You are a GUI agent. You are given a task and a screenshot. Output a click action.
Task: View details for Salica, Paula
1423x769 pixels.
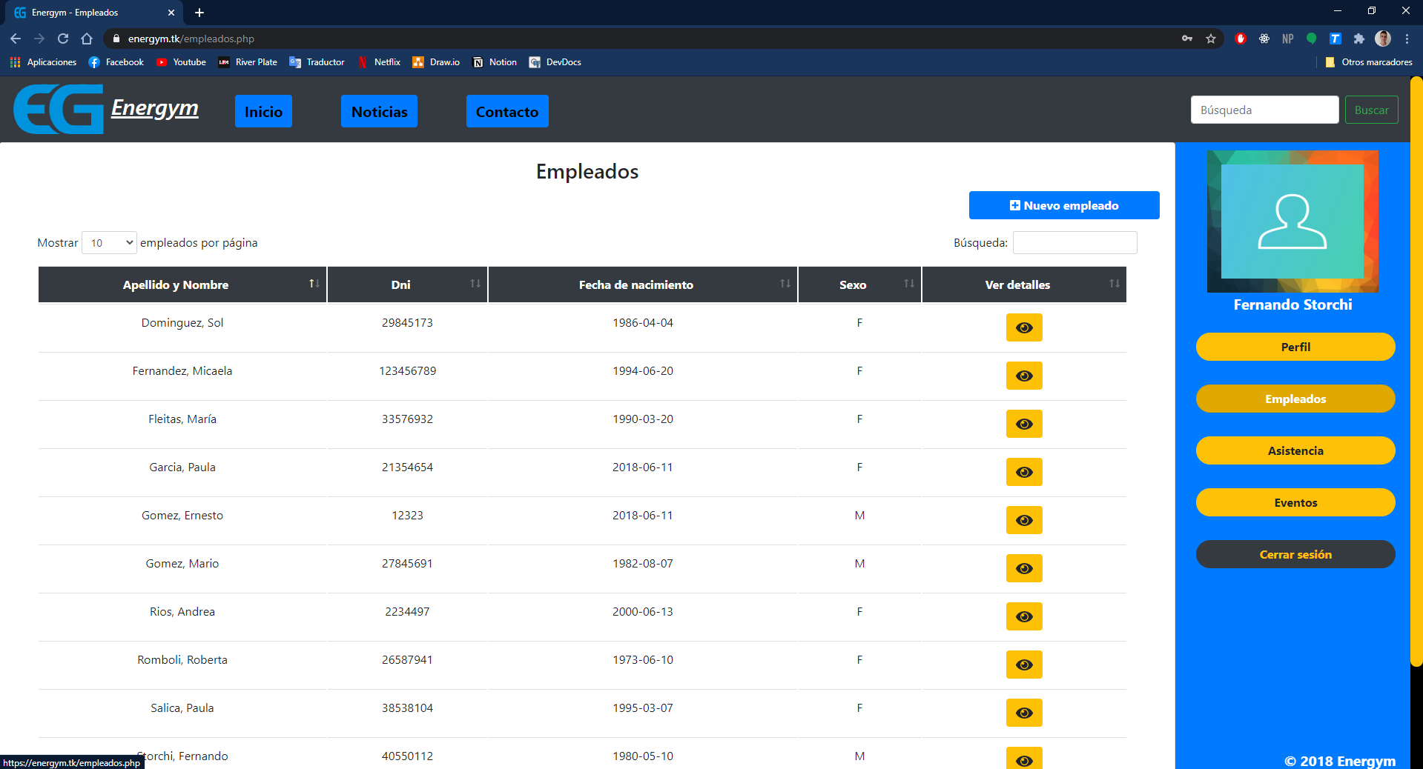(x=1024, y=713)
